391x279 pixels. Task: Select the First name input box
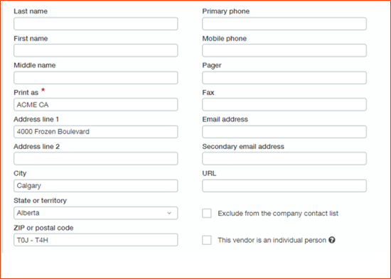coord(96,50)
